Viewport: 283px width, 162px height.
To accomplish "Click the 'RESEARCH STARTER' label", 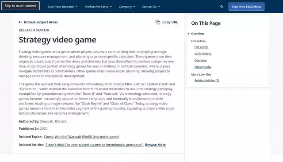I will [34, 30].
